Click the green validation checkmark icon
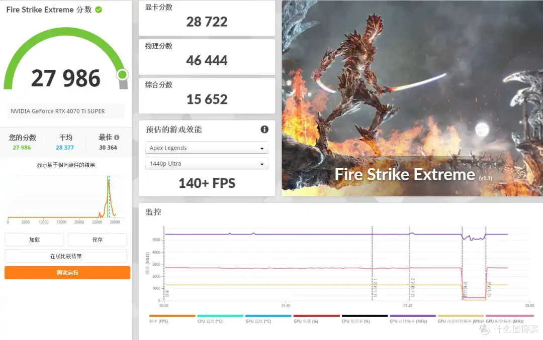The image size is (543, 340). click(x=99, y=10)
